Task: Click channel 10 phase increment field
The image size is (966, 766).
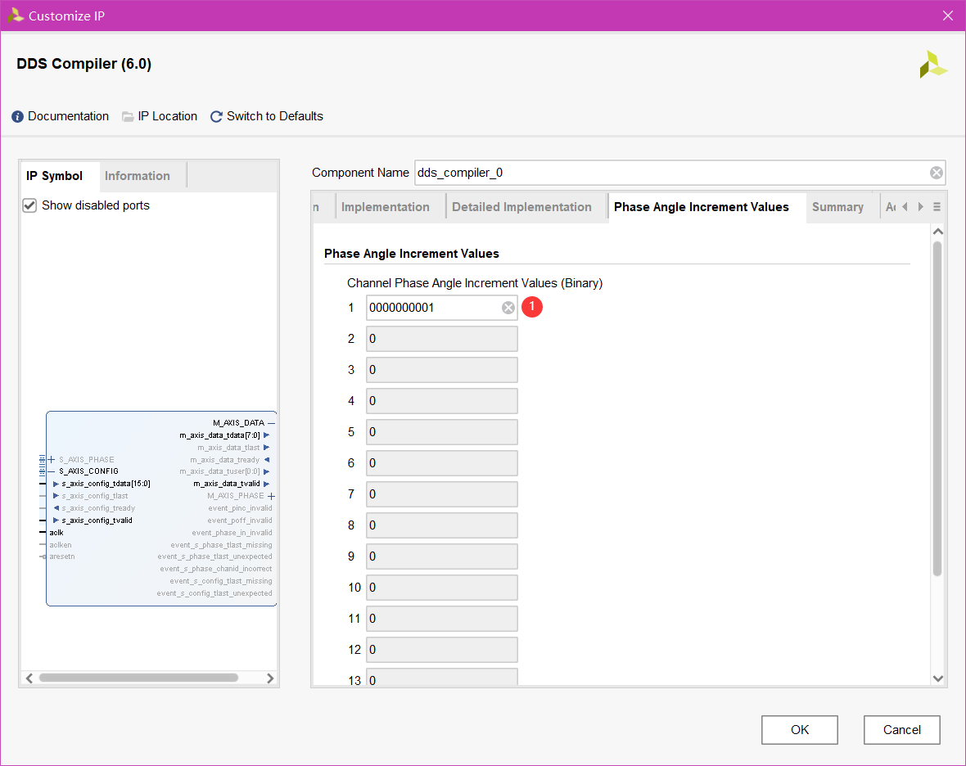Action: (x=442, y=588)
